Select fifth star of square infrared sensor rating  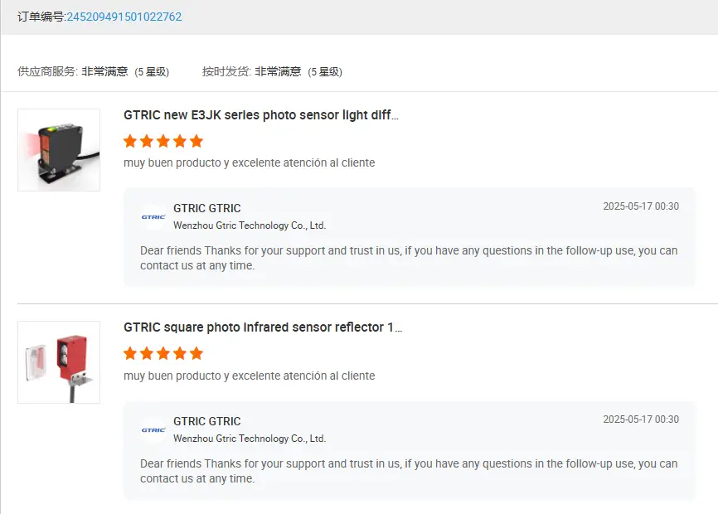click(196, 353)
